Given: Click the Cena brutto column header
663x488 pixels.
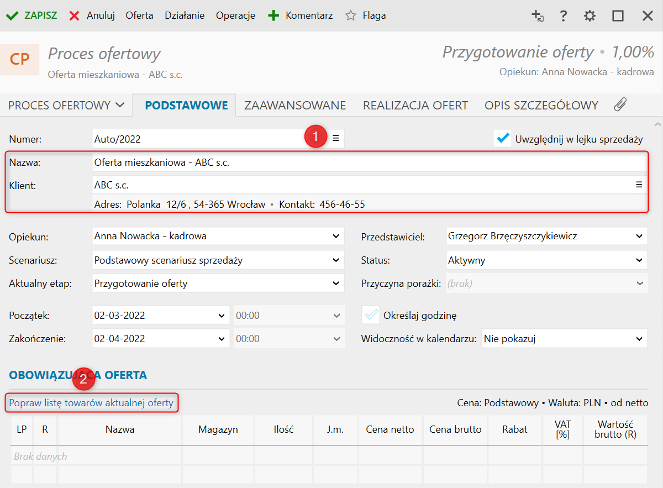Looking at the screenshot, I should 455,429.
